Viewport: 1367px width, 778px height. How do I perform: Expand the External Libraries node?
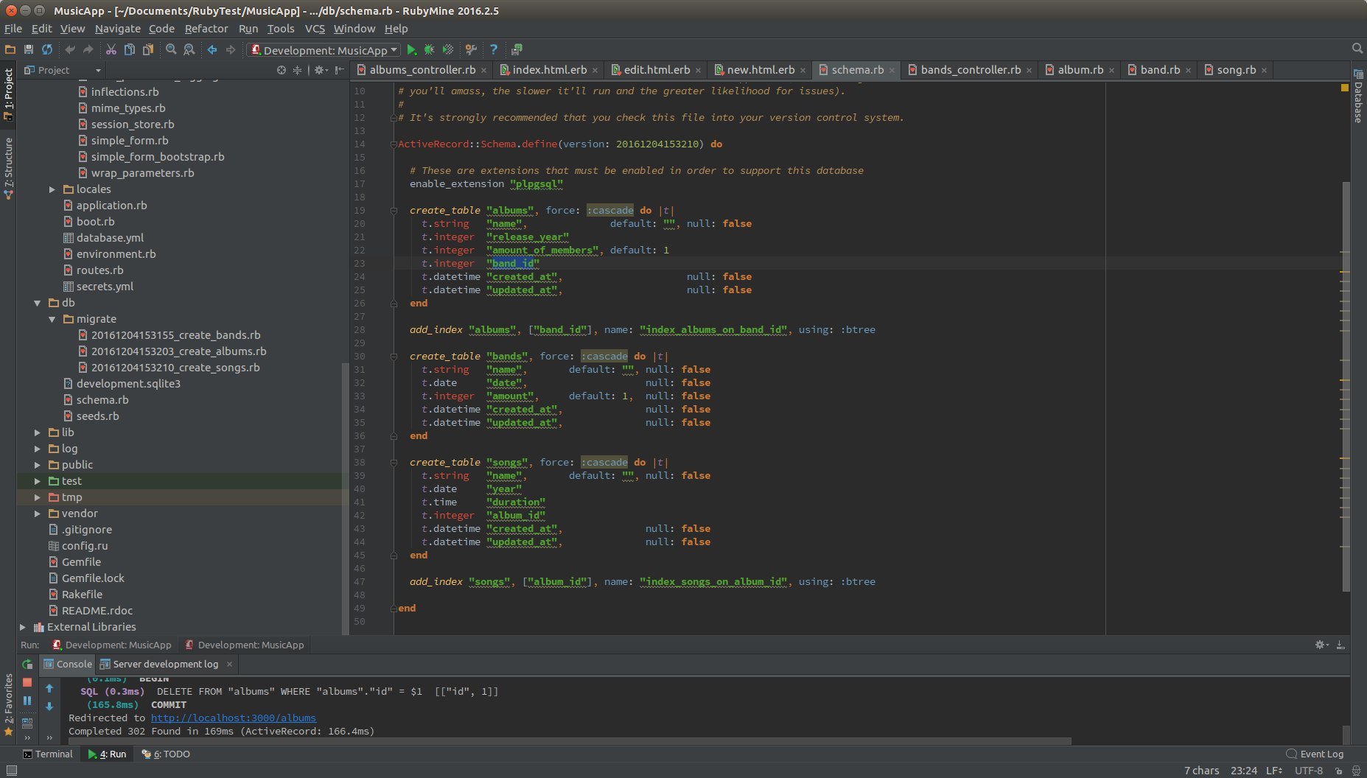pos(23,627)
